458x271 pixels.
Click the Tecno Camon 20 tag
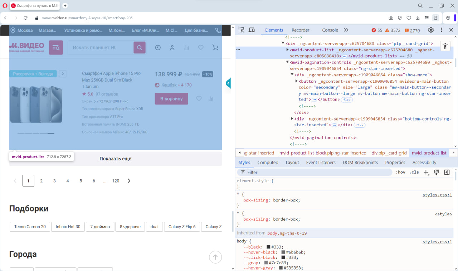[30, 227]
